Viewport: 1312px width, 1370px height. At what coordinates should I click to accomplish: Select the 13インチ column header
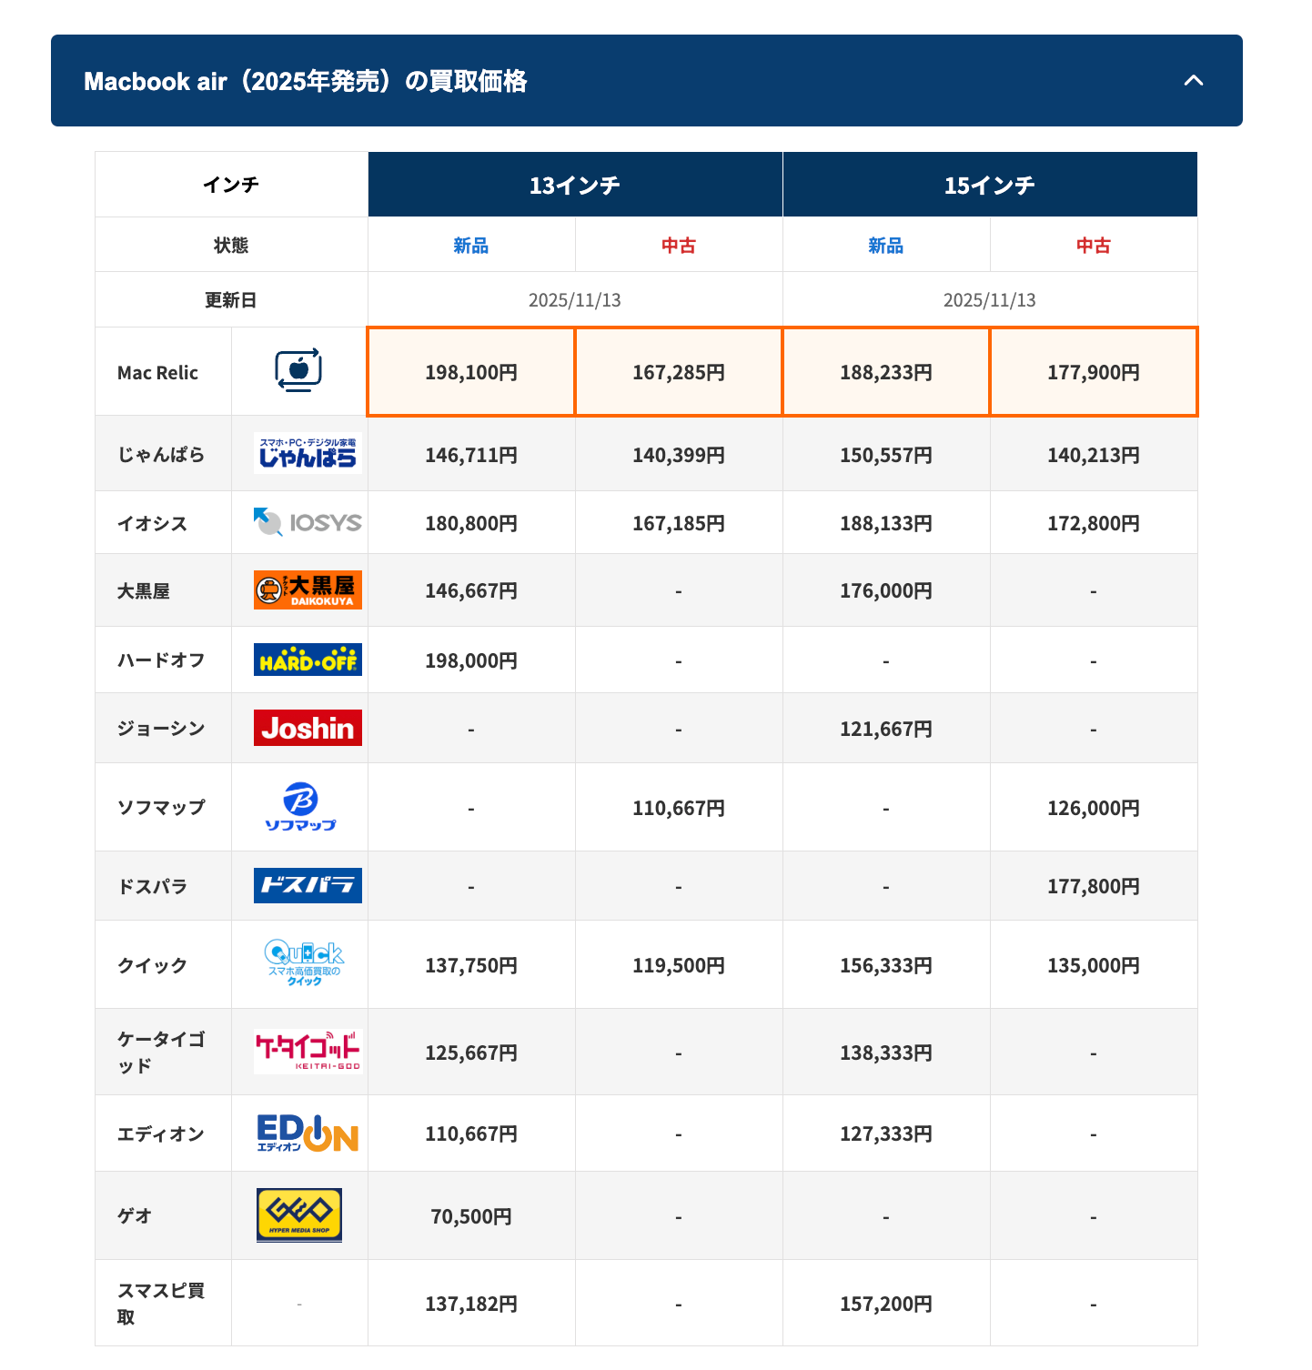tap(575, 185)
